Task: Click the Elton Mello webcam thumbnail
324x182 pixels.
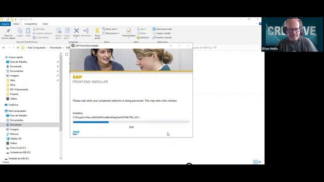Action: click(292, 34)
